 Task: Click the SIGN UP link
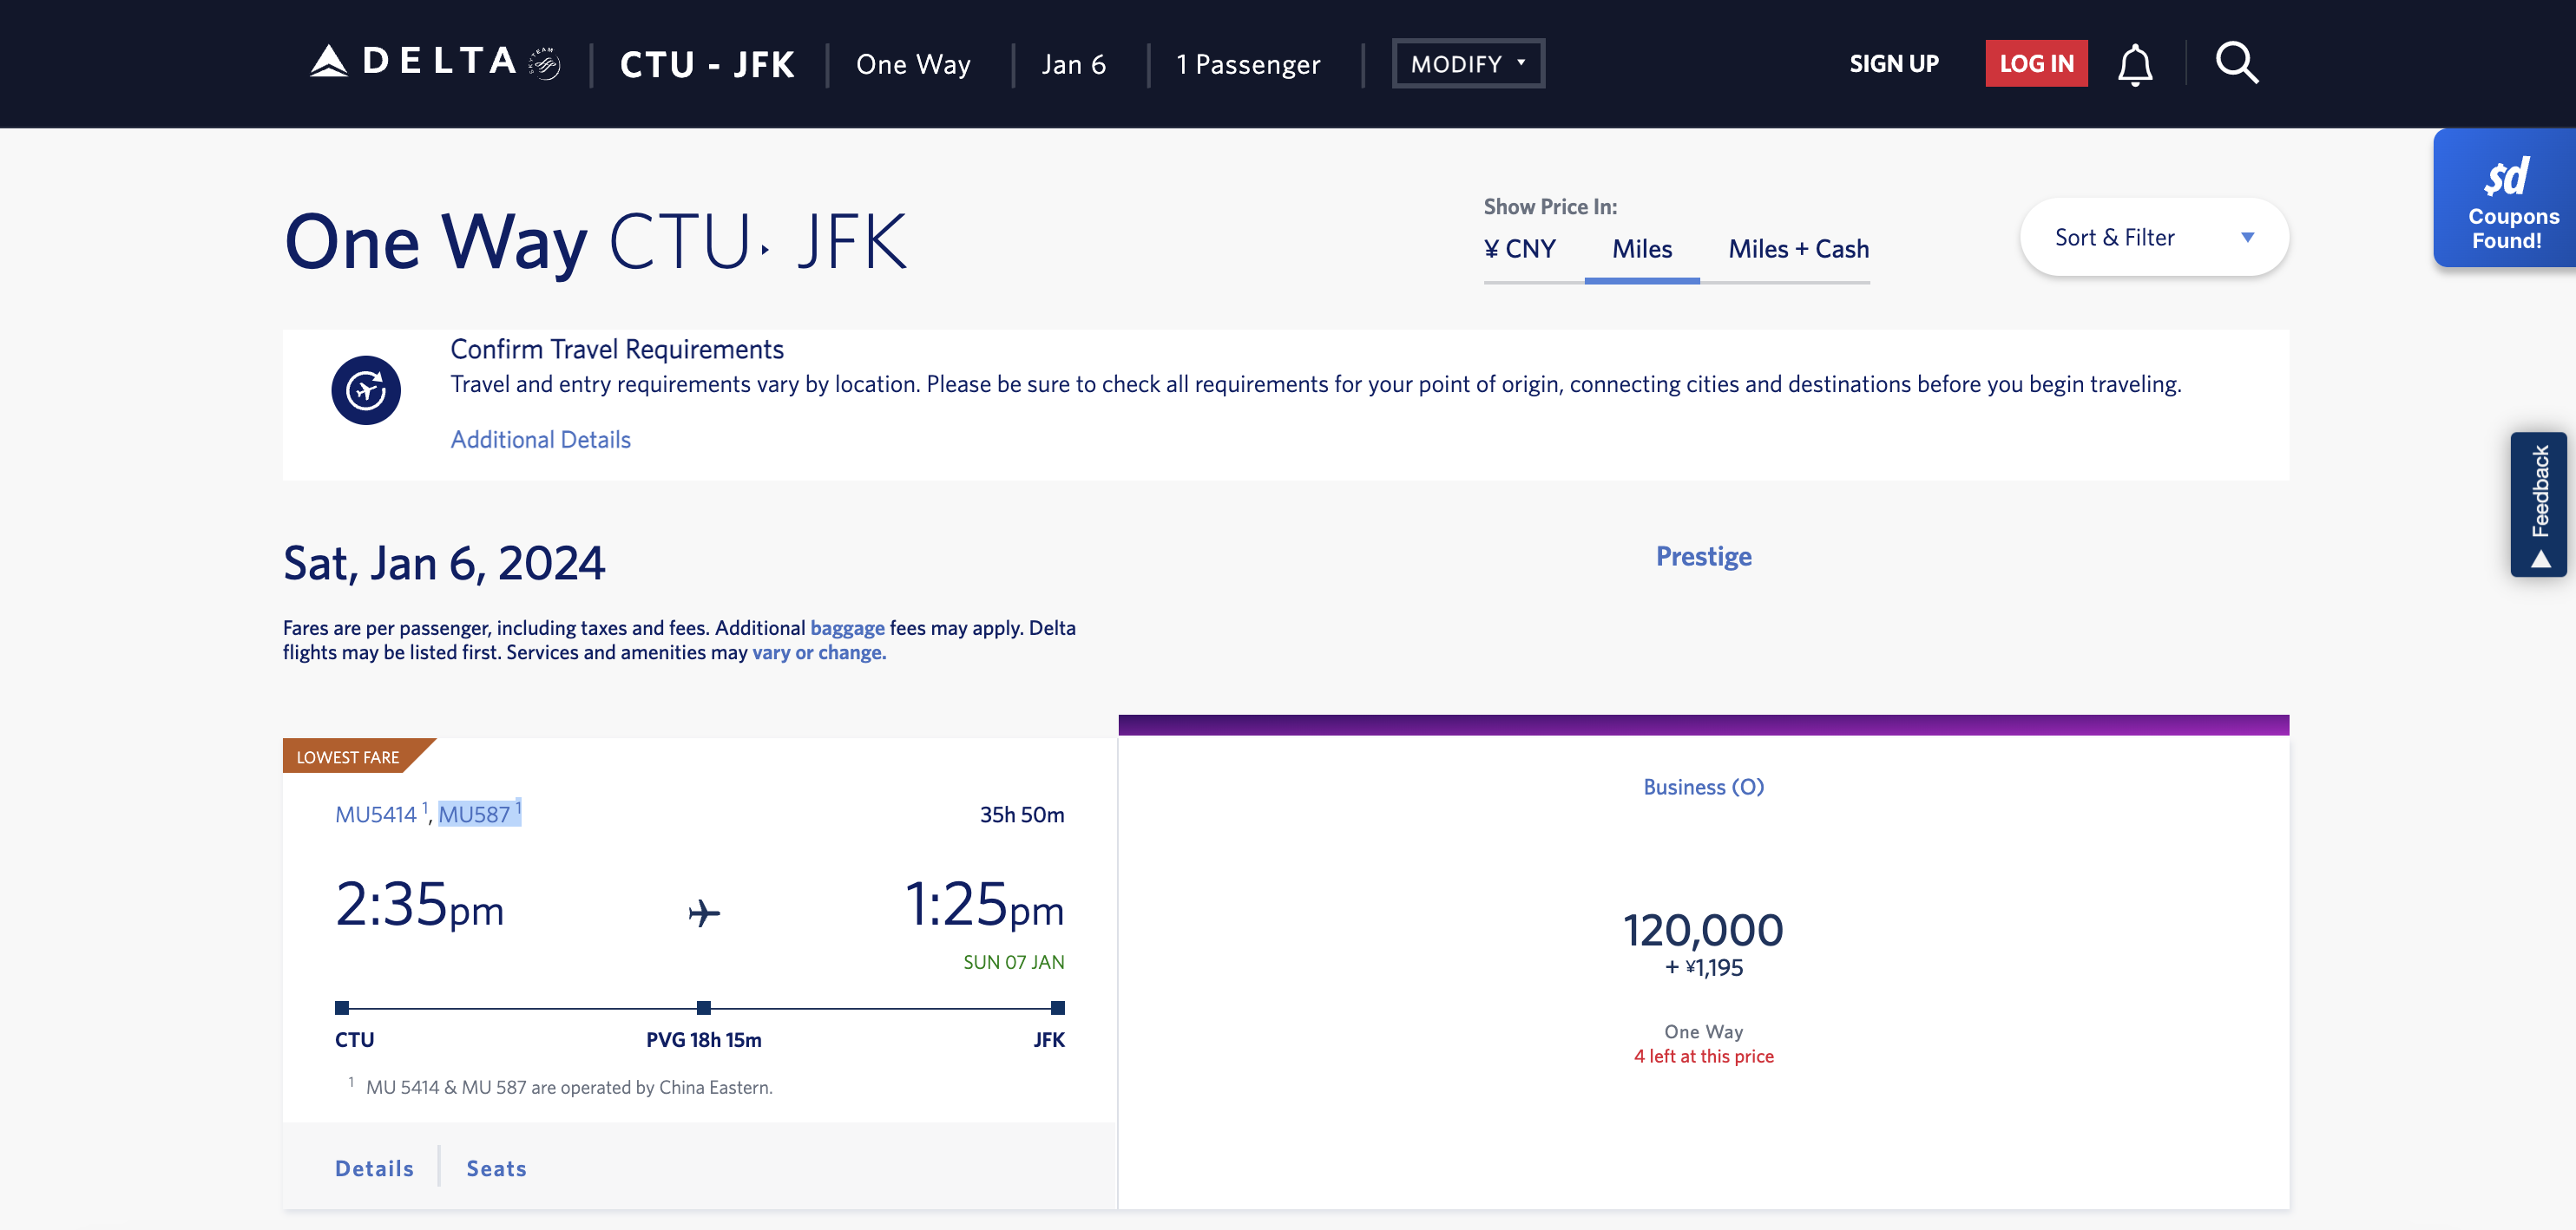tap(1893, 64)
